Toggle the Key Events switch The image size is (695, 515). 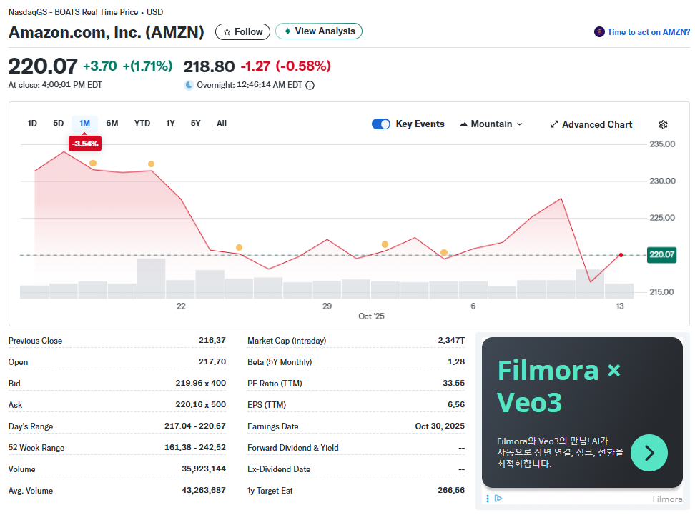[380, 124]
